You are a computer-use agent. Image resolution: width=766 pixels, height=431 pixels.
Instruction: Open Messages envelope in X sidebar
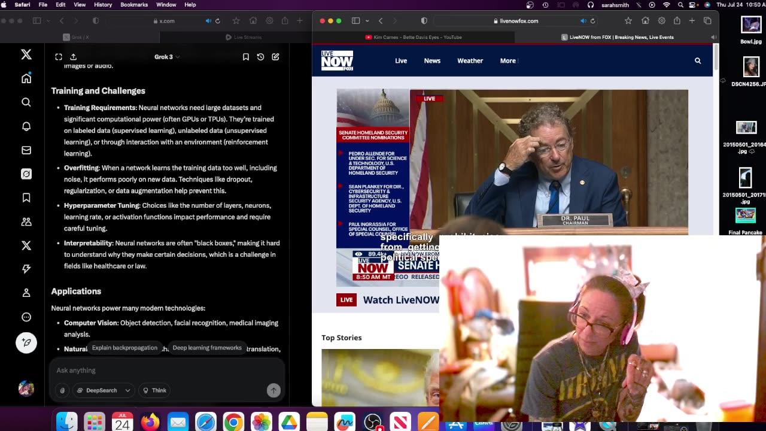(x=26, y=150)
